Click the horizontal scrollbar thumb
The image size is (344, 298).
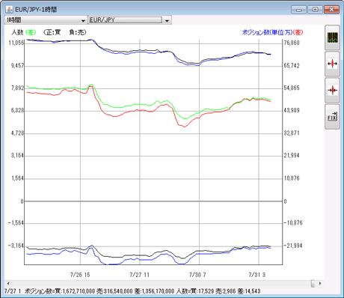(x=313, y=284)
